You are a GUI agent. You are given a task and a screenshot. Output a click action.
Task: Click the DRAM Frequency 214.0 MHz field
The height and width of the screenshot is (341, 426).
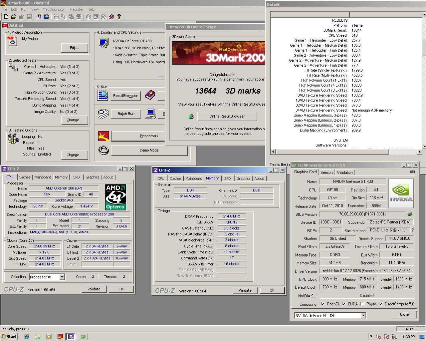point(232,216)
